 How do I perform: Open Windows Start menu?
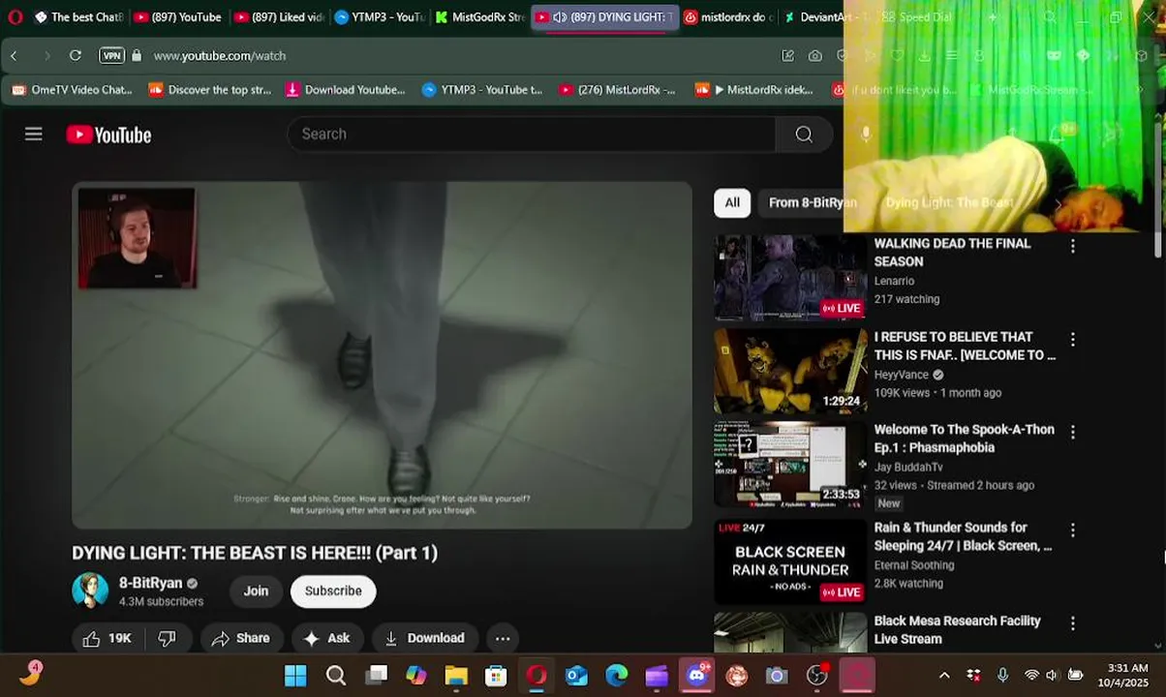[x=295, y=676]
